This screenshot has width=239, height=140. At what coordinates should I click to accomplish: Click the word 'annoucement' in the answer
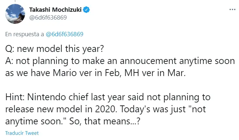tap(148, 61)
